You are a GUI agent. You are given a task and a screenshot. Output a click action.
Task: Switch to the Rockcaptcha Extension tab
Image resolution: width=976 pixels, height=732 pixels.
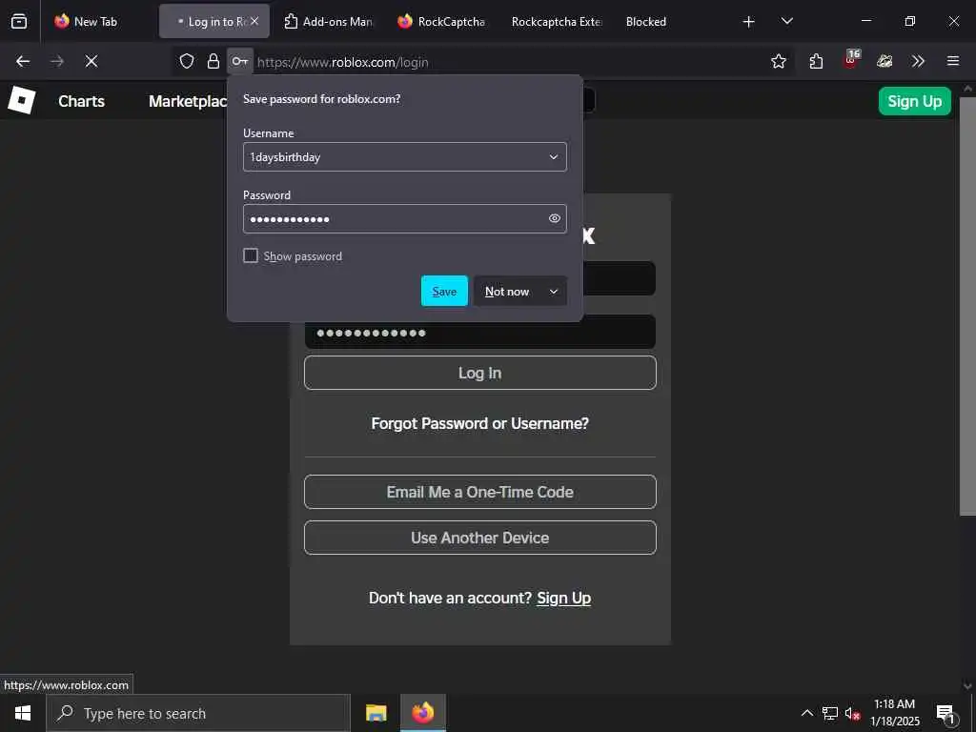click(x=557, y=21)
